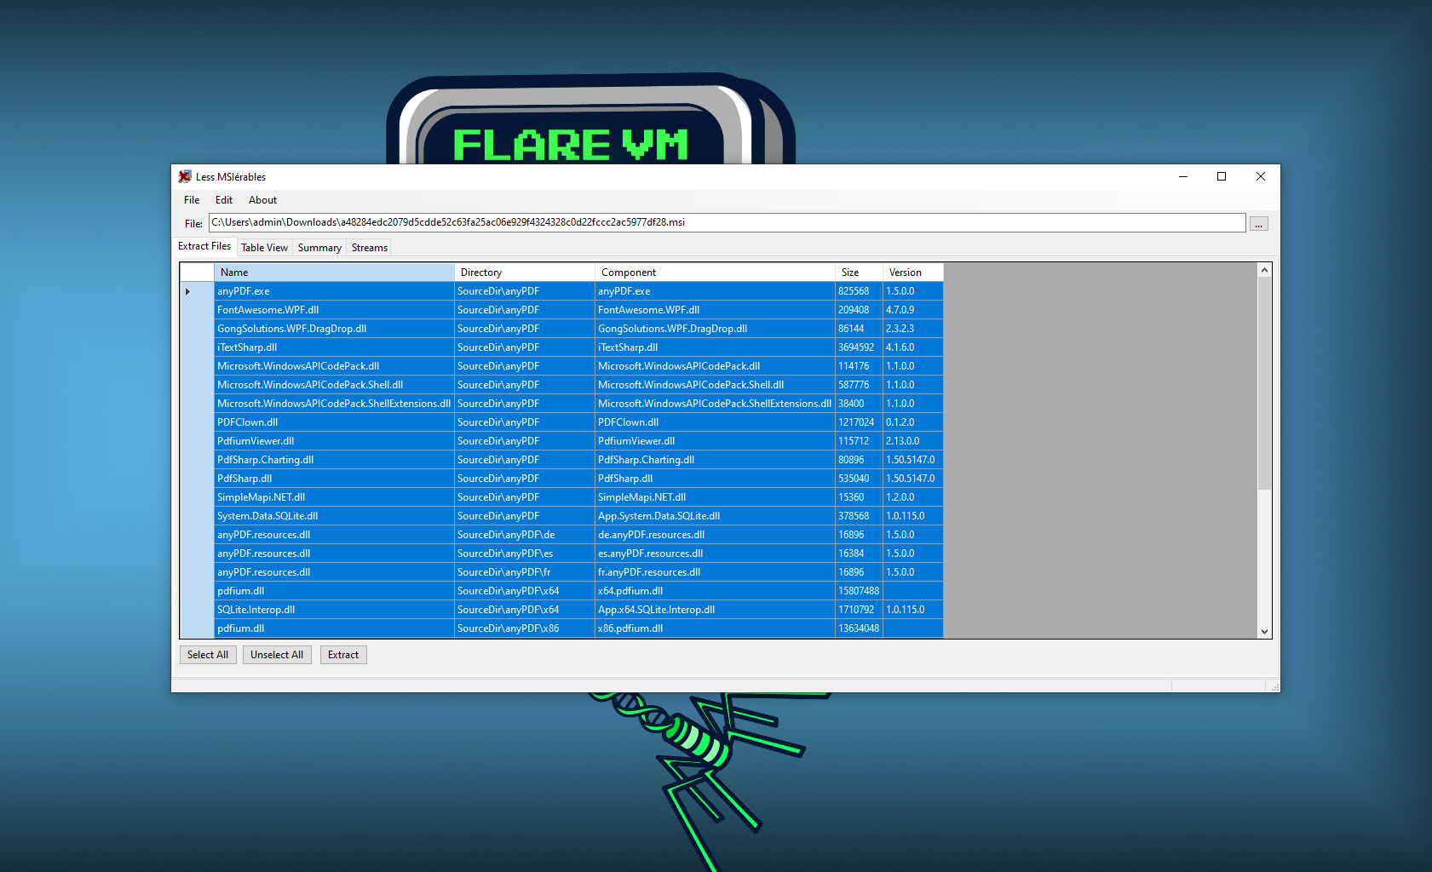This screenshot has width=1432, height=872.
Task: Open the file browse button marked with three dots
Action: click(1259, 223)
